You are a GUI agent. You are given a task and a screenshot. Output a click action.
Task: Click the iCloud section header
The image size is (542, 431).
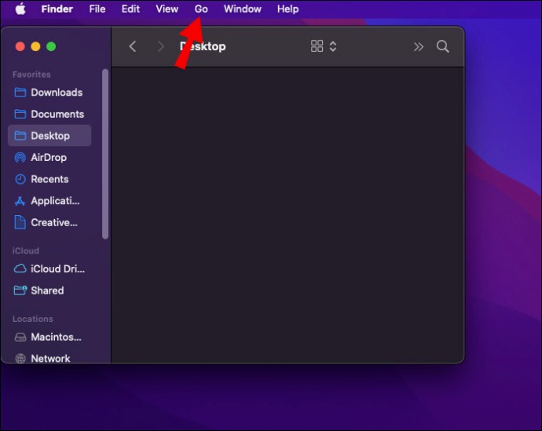26,250
